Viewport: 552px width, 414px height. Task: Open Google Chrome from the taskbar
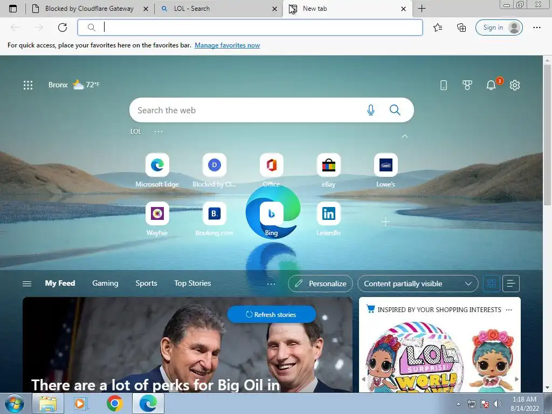115,403
